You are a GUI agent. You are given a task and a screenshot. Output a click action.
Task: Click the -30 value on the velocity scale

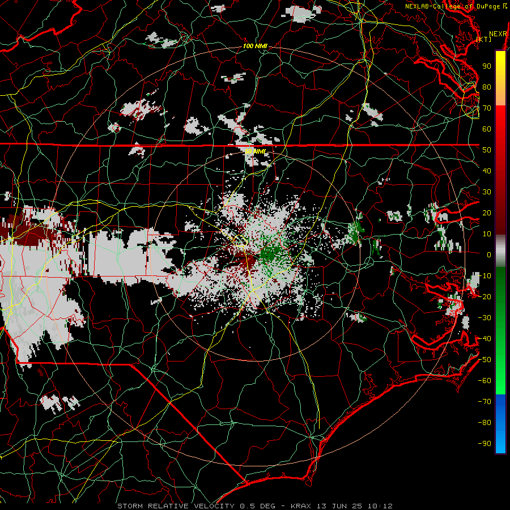(x=484, y=318)
